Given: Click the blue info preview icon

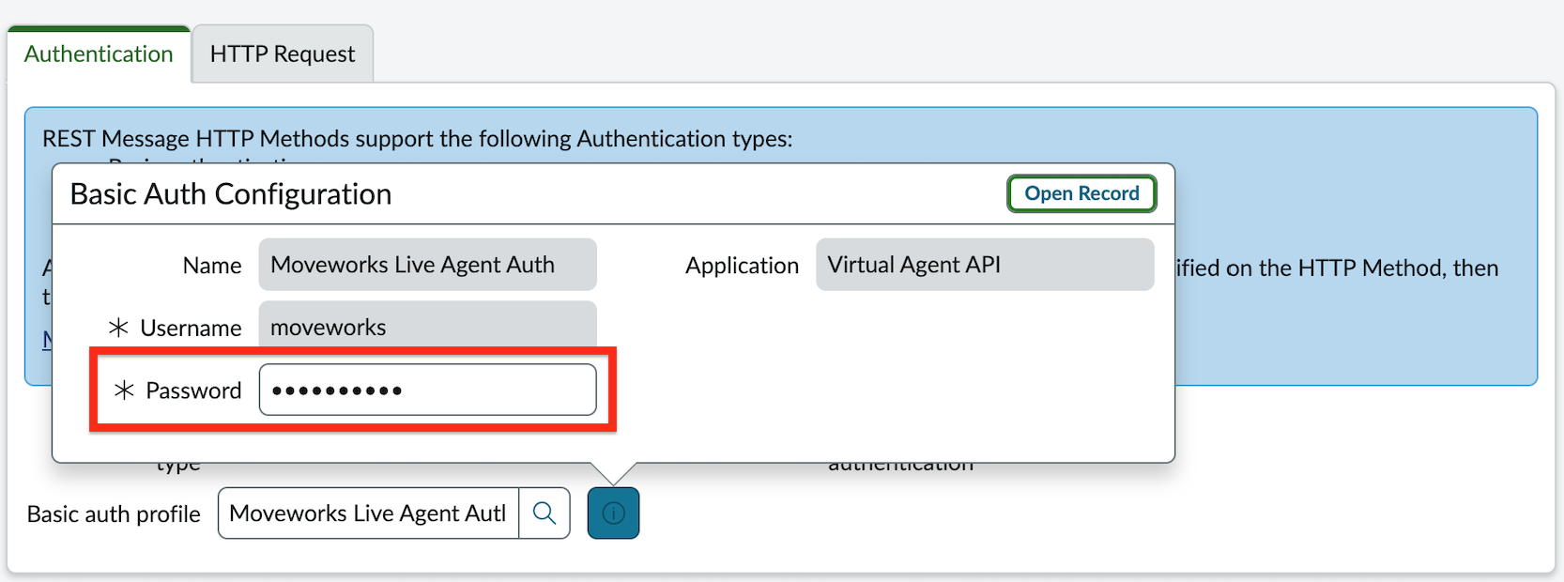Looking at the screenshot, I should point(613,513).
